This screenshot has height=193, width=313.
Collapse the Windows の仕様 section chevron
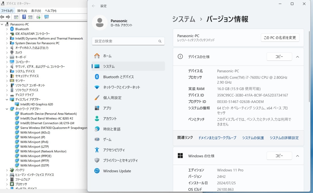pos(297,156)
